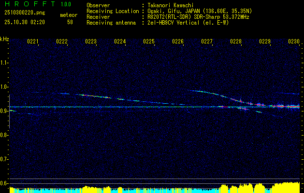Image resolution: width=304 pixels, height=193 pixels.
Task: Select the 0224 time marker
Action: click(x=120, y=42)
